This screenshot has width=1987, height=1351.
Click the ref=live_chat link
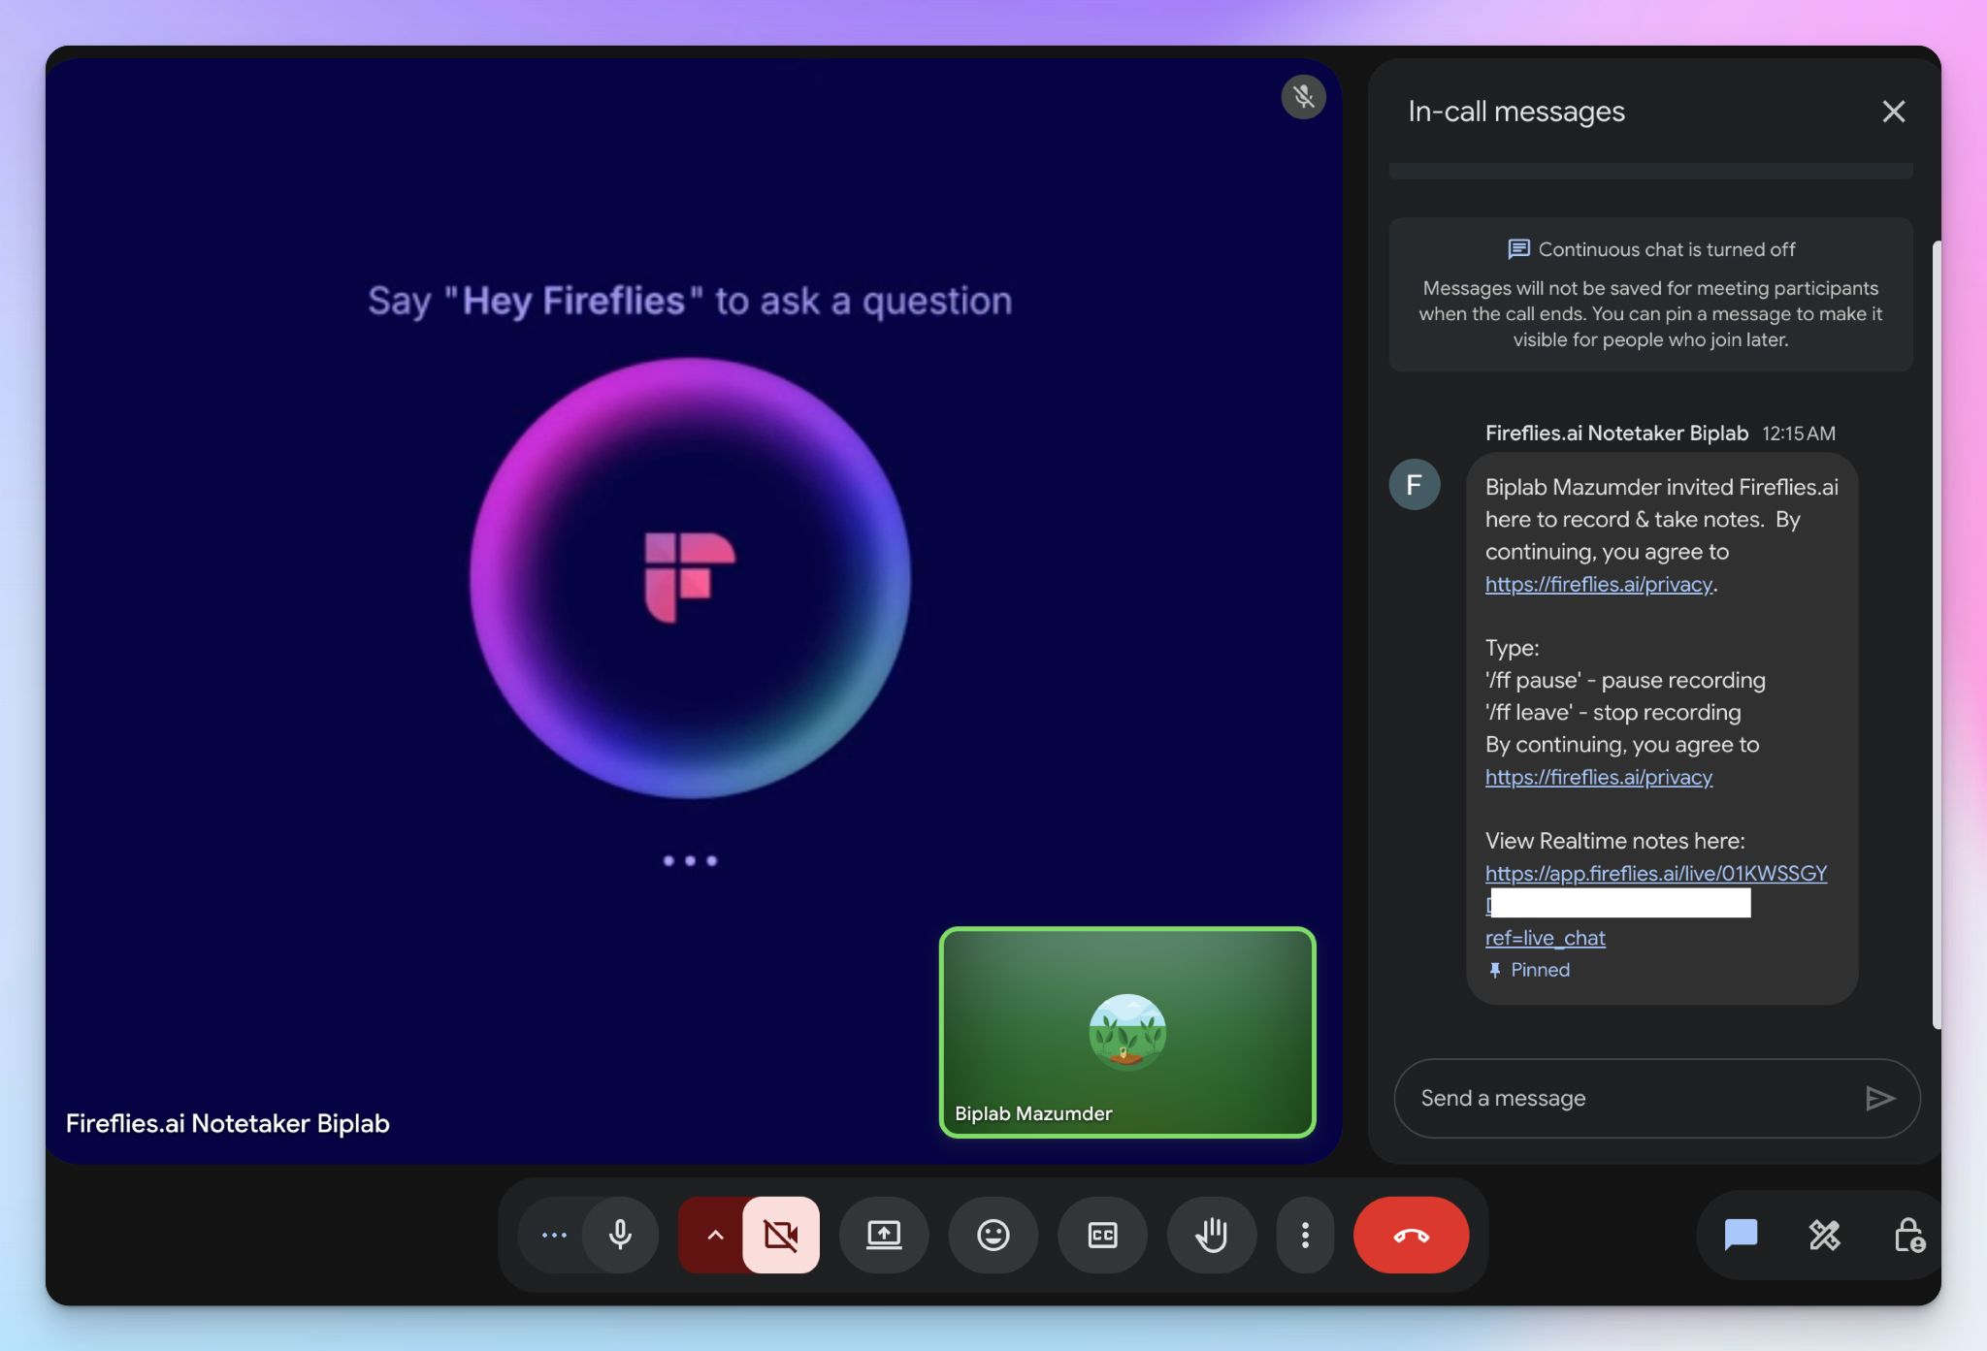pyautogui.click(x=1546, y=938)
